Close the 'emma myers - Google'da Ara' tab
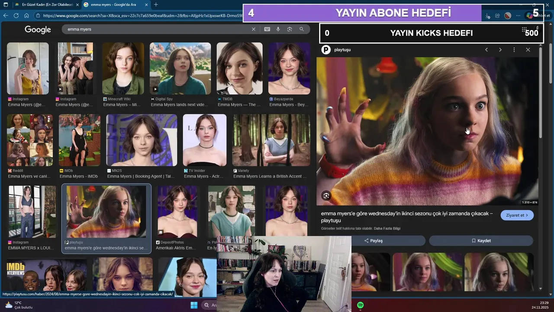This screenshot has width=554, height=312. coord(147,5)
